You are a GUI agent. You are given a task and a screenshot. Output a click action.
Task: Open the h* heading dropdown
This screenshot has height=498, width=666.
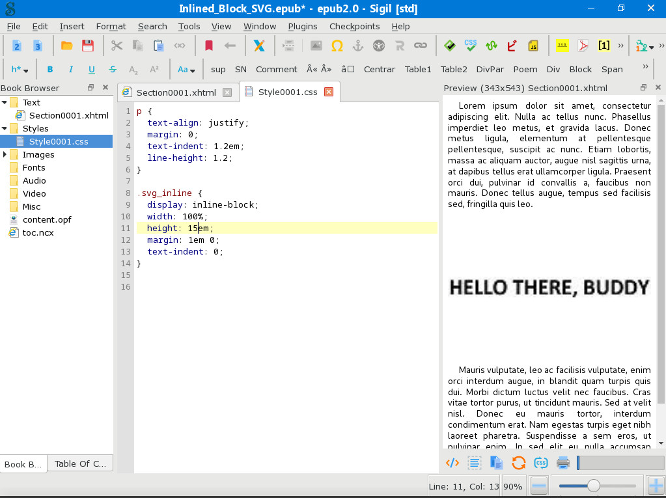pos(20,69)
